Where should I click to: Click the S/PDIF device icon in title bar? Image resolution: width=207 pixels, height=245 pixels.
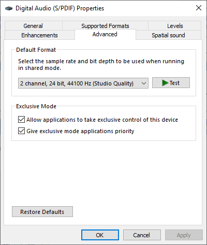pyautogui.click(x=9, y=8)
